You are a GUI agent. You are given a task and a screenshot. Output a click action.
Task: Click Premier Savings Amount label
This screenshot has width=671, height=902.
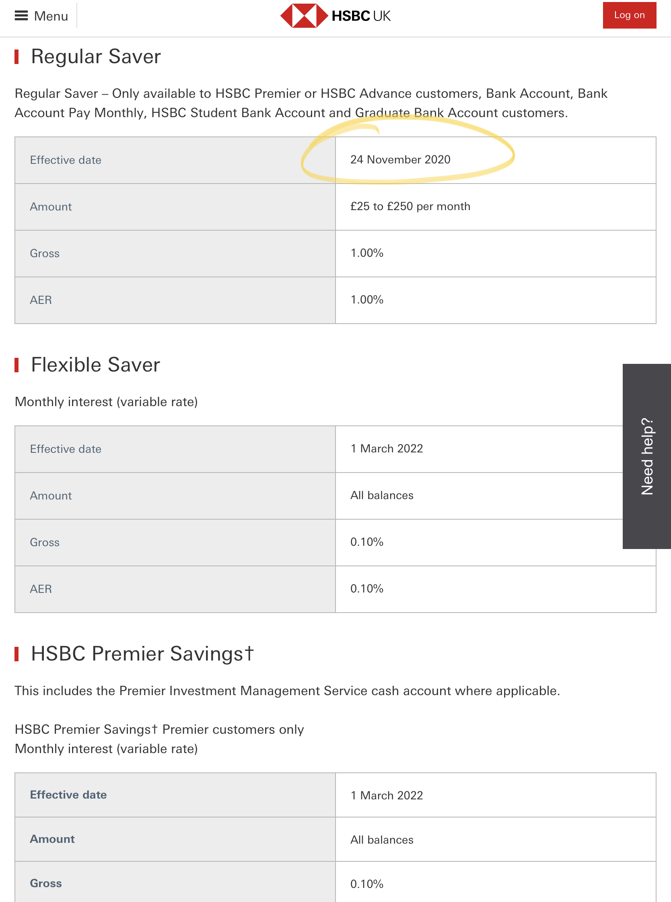pos(52,839)
